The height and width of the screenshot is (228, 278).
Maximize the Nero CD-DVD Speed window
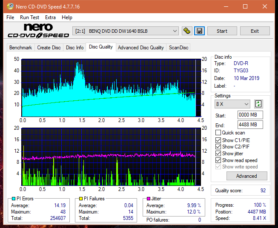point(245,6)
